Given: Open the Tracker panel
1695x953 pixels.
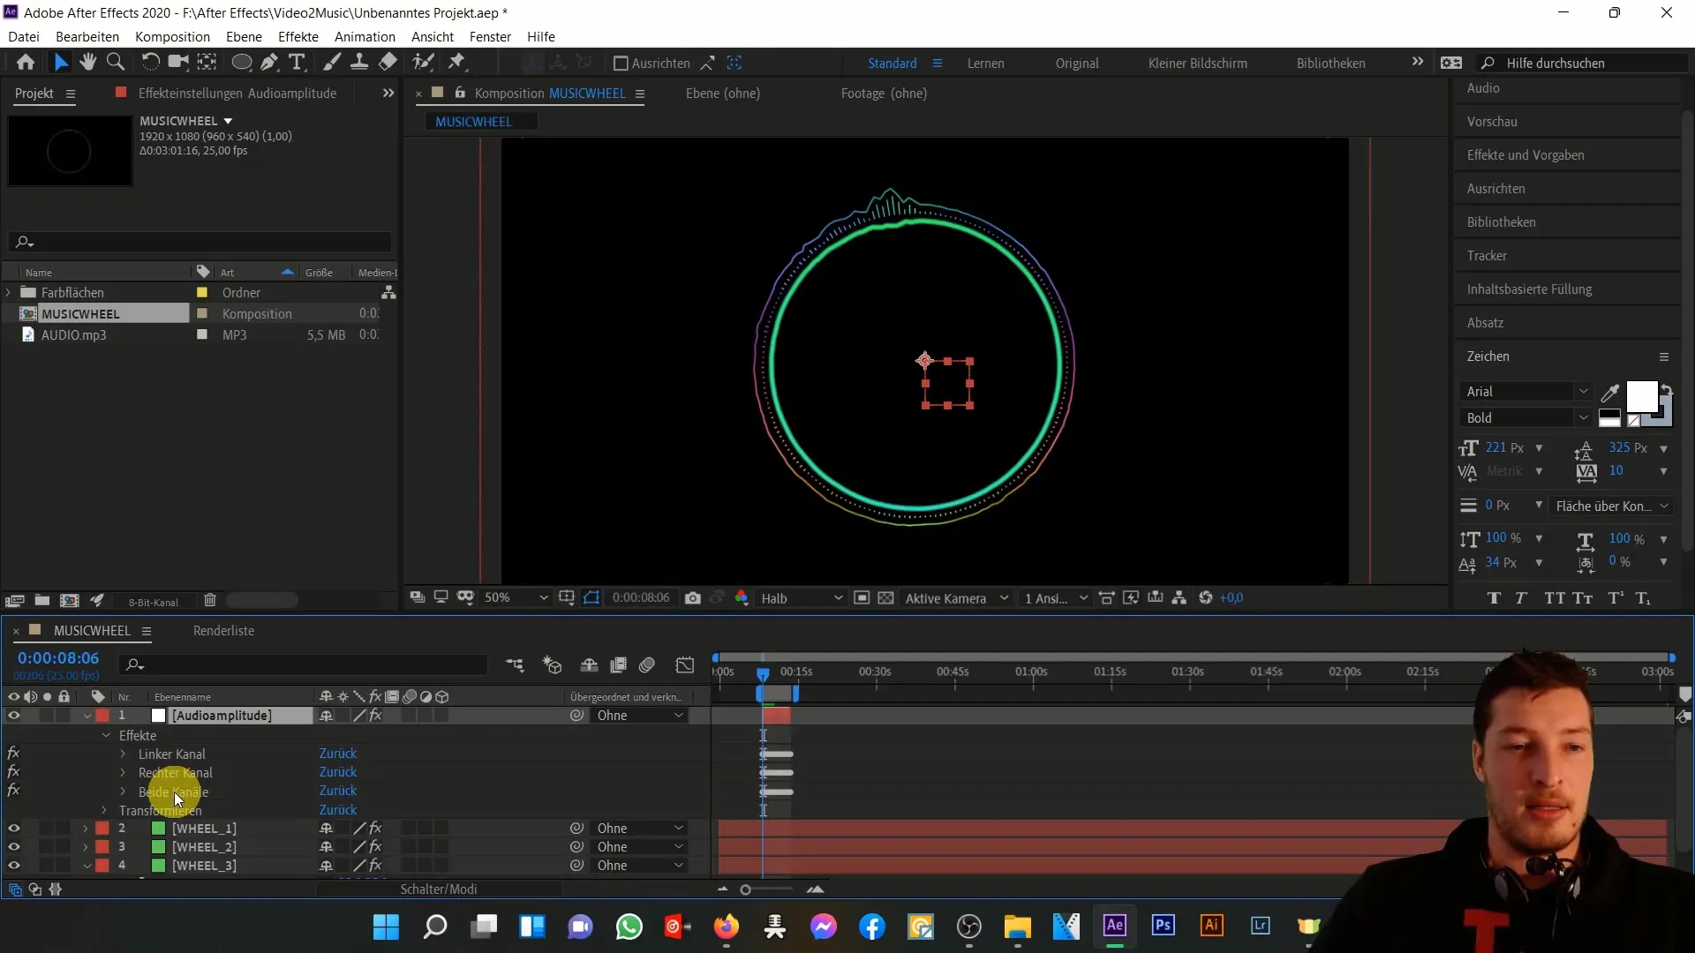Looking at the screenshot, I should [1487, 256].
